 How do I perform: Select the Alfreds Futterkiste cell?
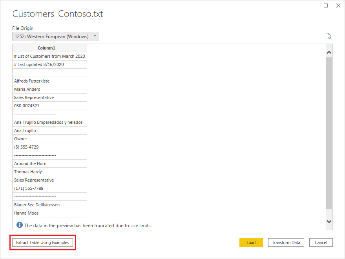pyautogui.click(x=50, y=81)
